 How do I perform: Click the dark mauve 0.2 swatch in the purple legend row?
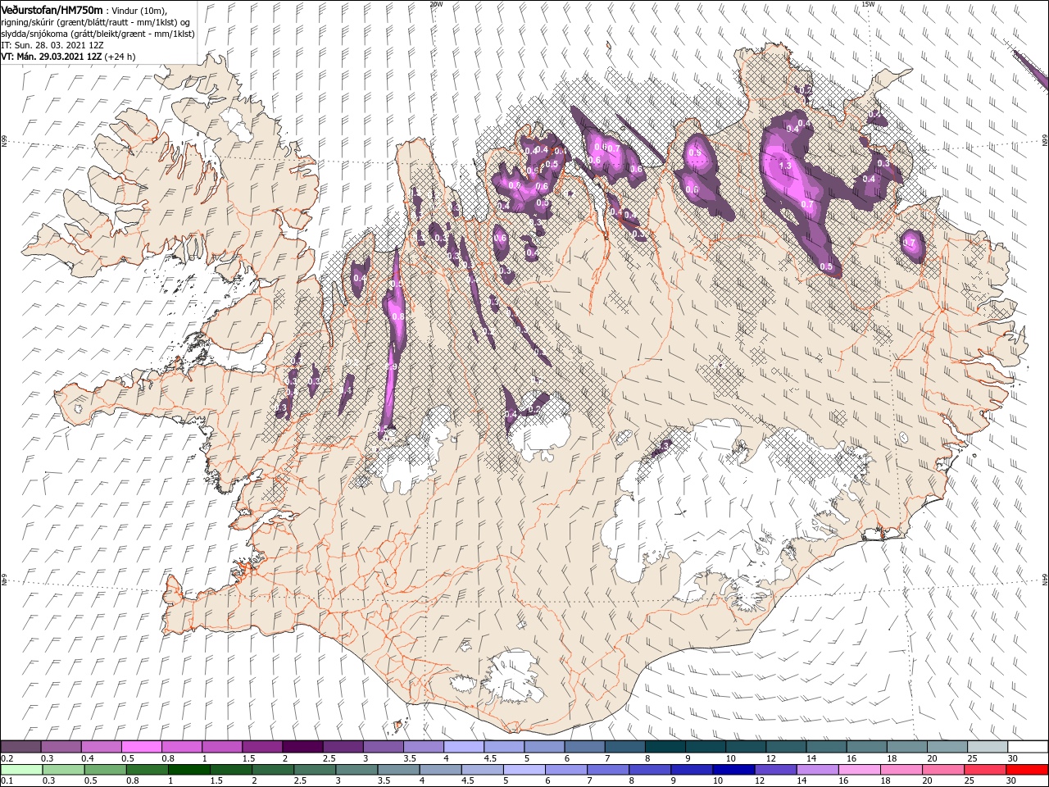[21, 747]
